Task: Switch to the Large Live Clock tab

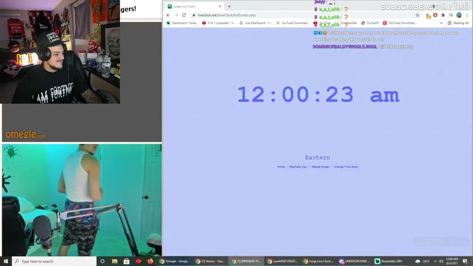Action: (x=194, y=6)
